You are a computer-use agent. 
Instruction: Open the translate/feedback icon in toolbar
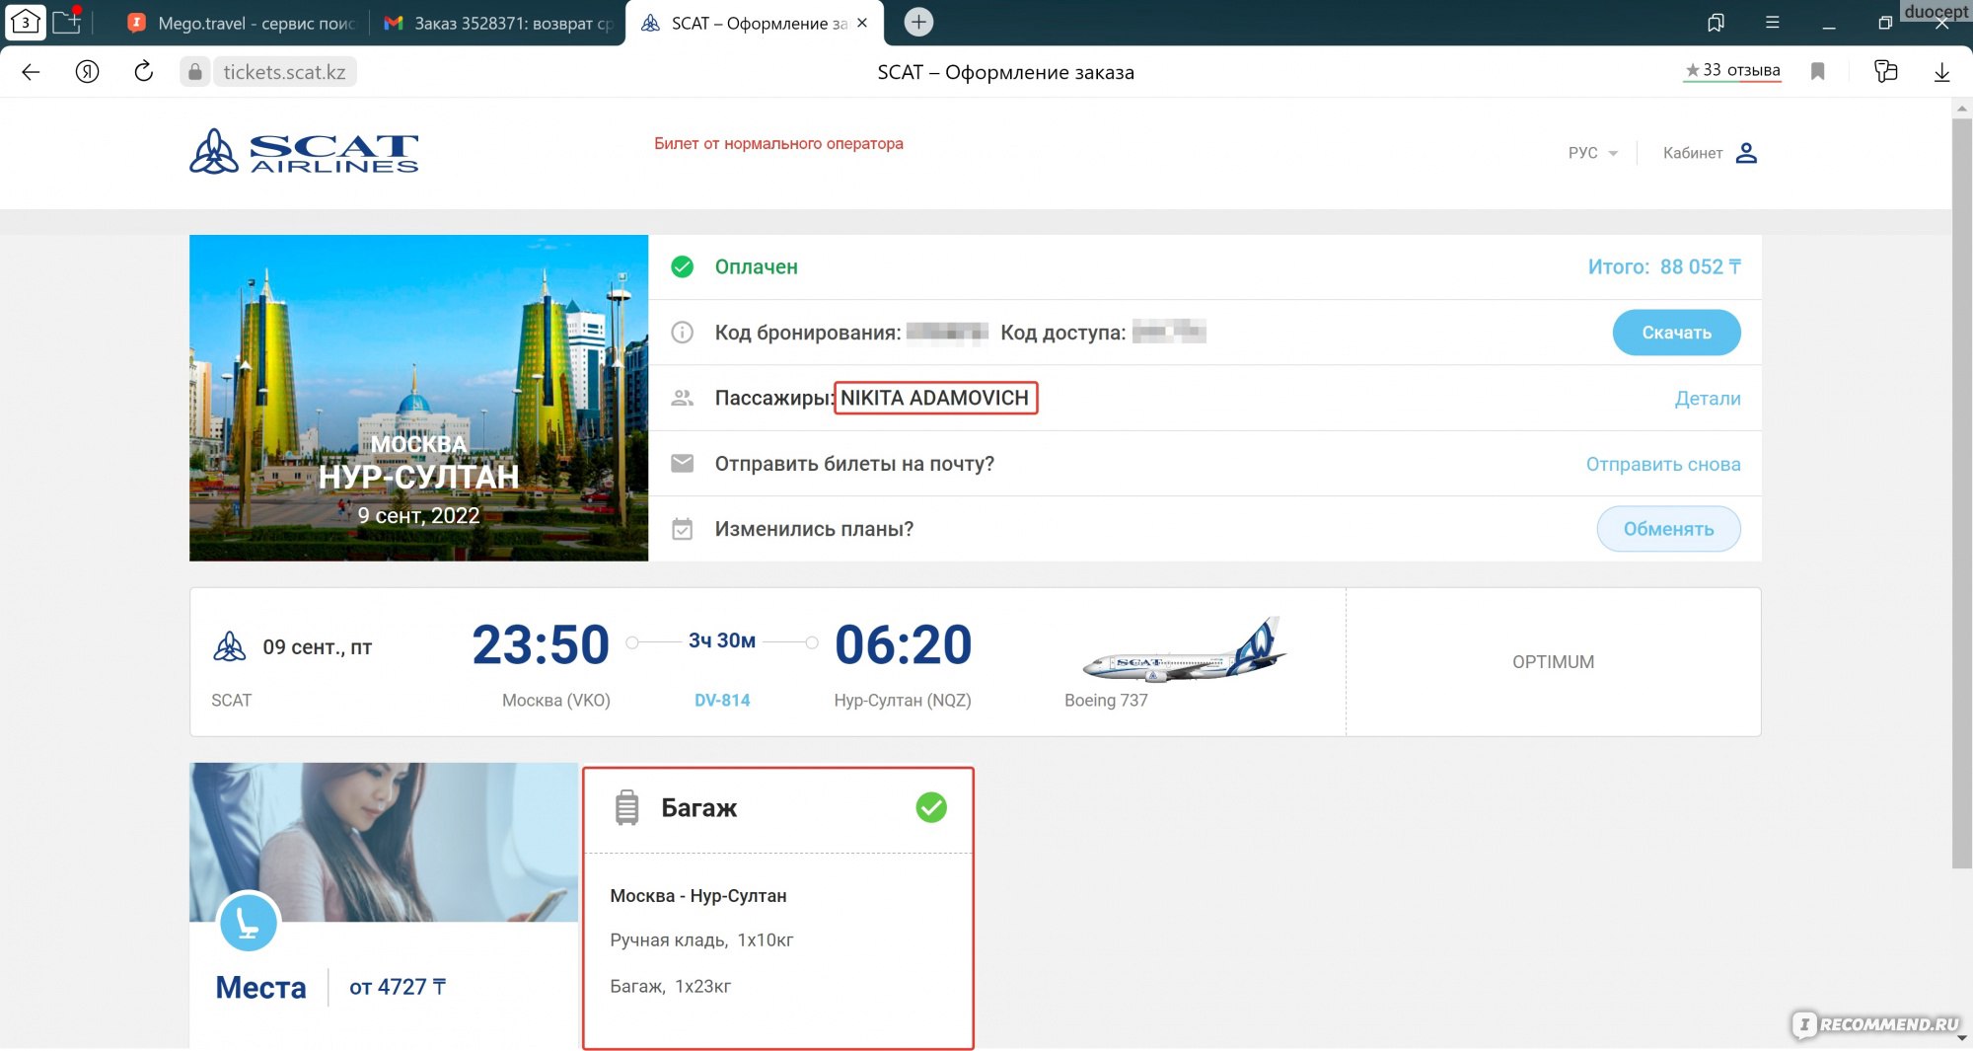pyautogui.click(x=1885, y=71)
